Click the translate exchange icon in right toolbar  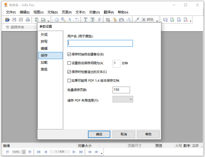165,20
